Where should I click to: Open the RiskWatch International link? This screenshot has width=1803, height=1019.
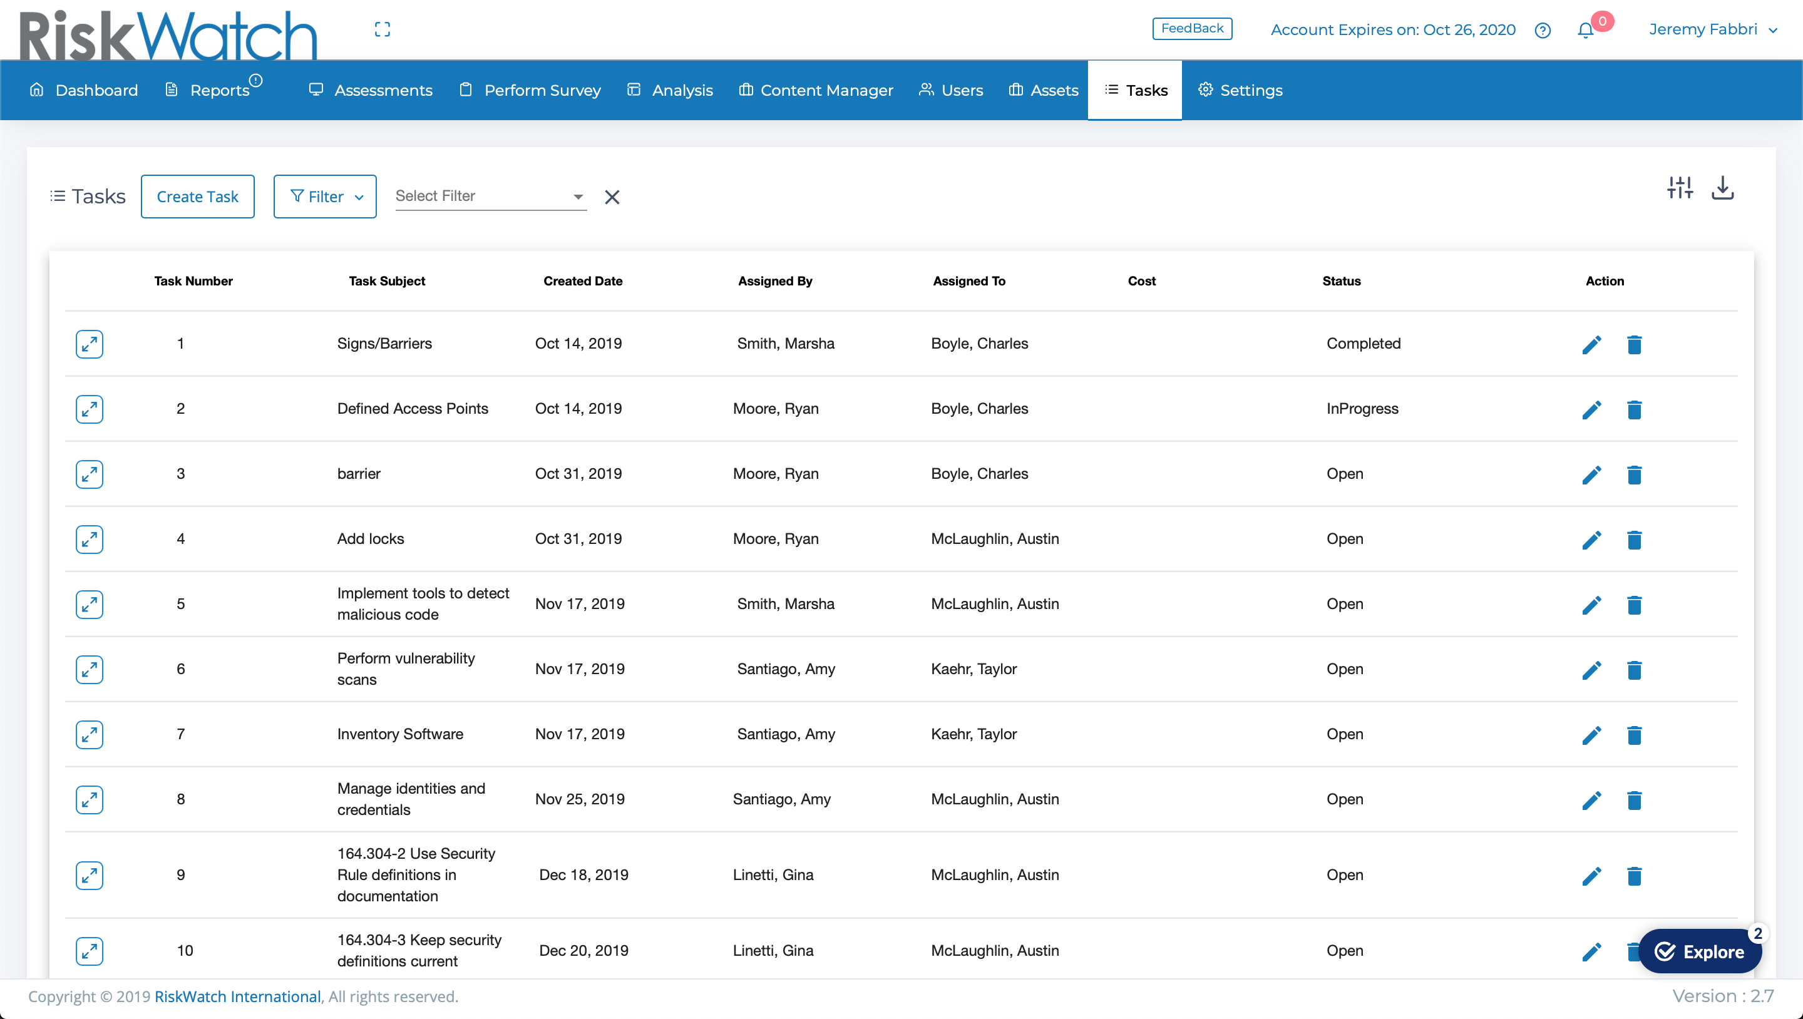tap(237, 996)
